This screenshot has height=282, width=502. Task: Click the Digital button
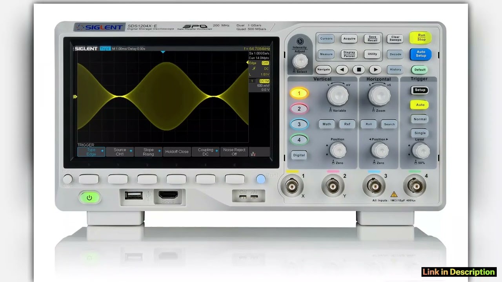coord(299,155)
